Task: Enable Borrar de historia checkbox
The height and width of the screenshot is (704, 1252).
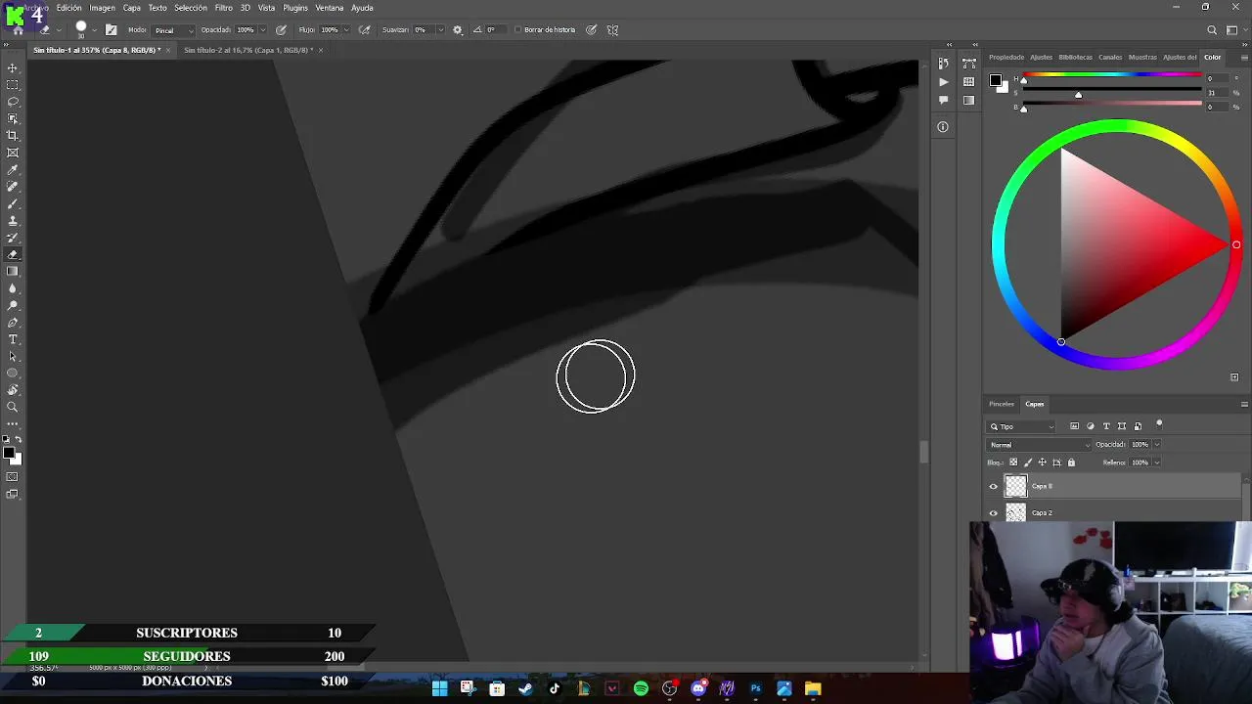Action: [x=517, y=30]
